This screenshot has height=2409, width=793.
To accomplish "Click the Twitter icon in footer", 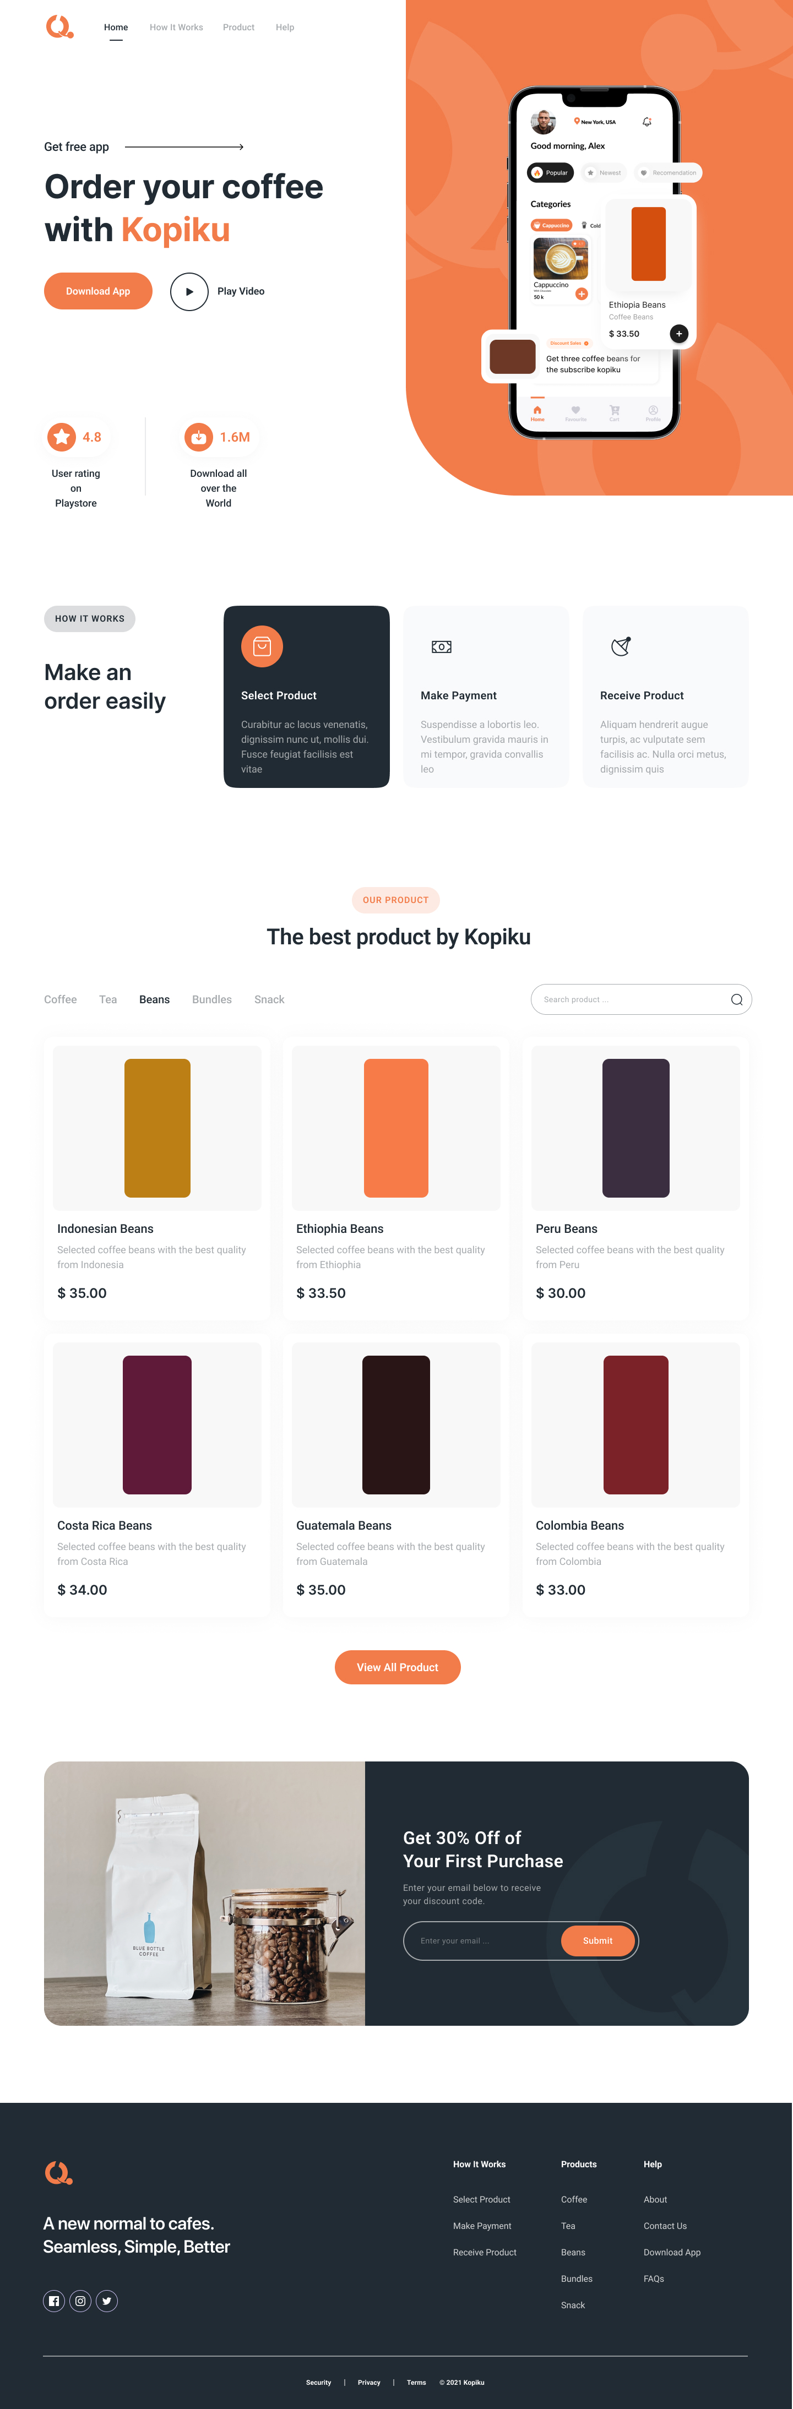I will (x=107, y=2301).
